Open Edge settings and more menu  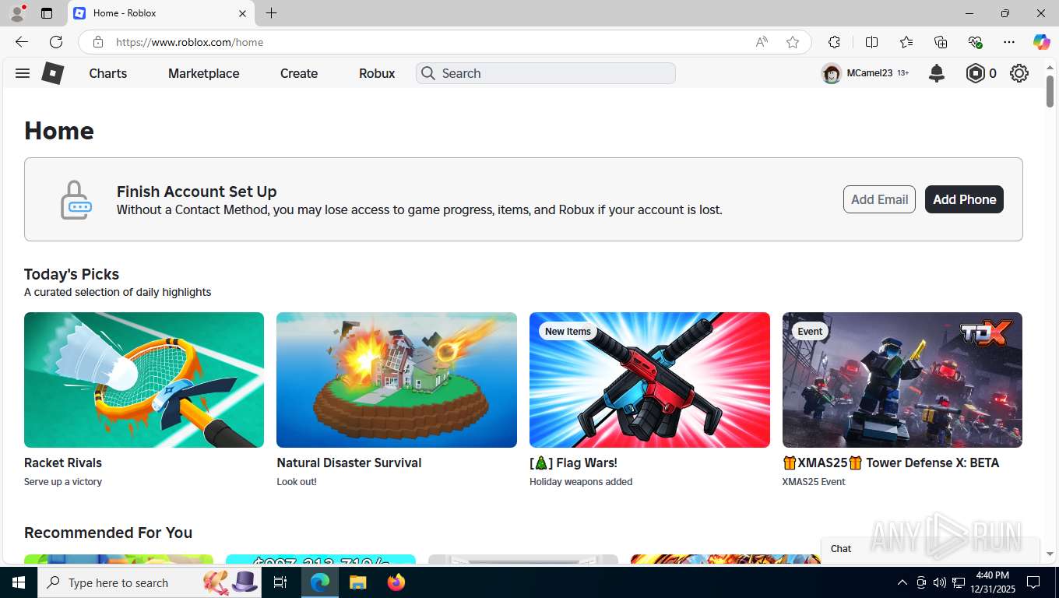coord(1009,42)
